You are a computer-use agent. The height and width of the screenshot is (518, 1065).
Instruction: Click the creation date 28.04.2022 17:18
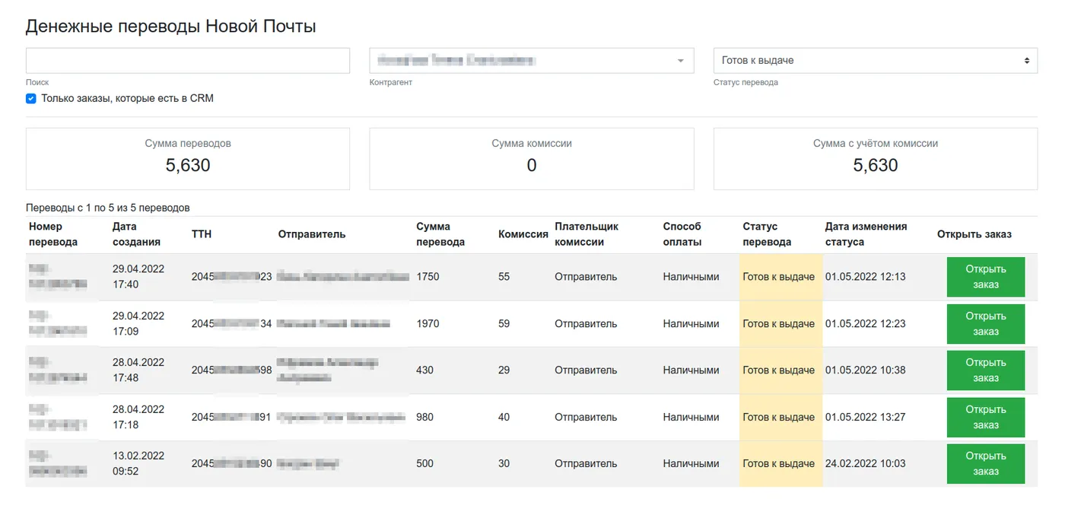[138, 418]
